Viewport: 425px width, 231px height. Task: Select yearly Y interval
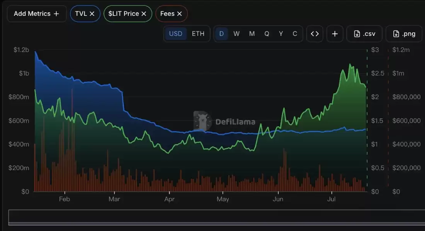click(281, 34)
